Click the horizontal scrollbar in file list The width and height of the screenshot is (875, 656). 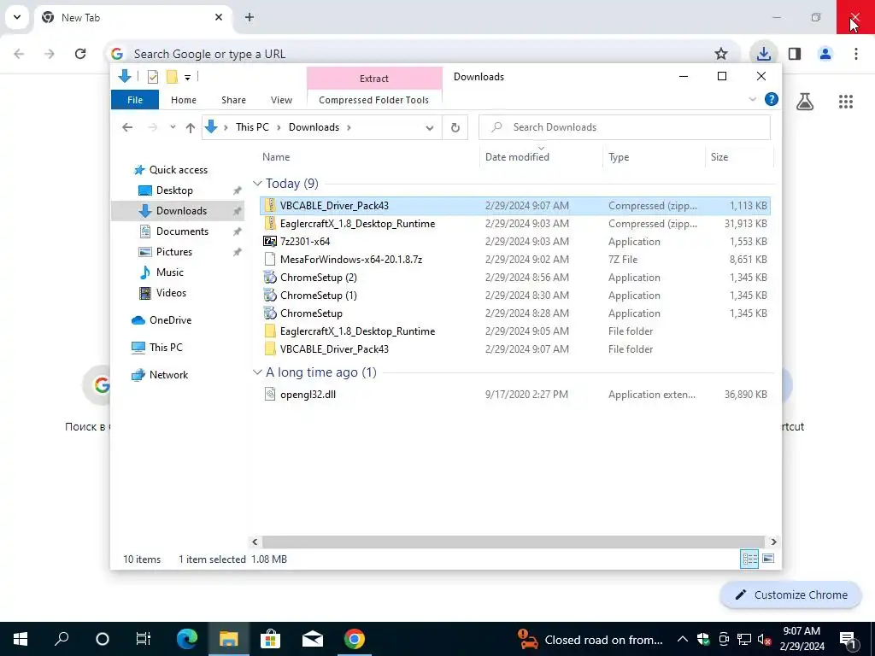513,542
